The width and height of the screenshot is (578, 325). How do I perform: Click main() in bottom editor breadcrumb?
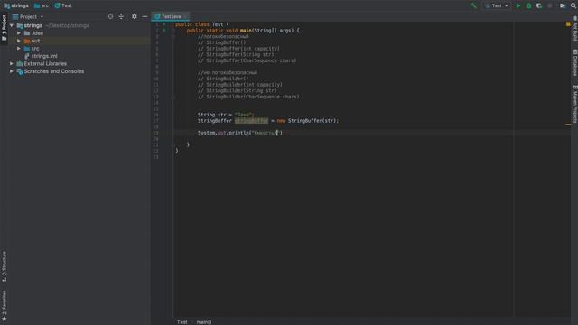coord(204,322)
